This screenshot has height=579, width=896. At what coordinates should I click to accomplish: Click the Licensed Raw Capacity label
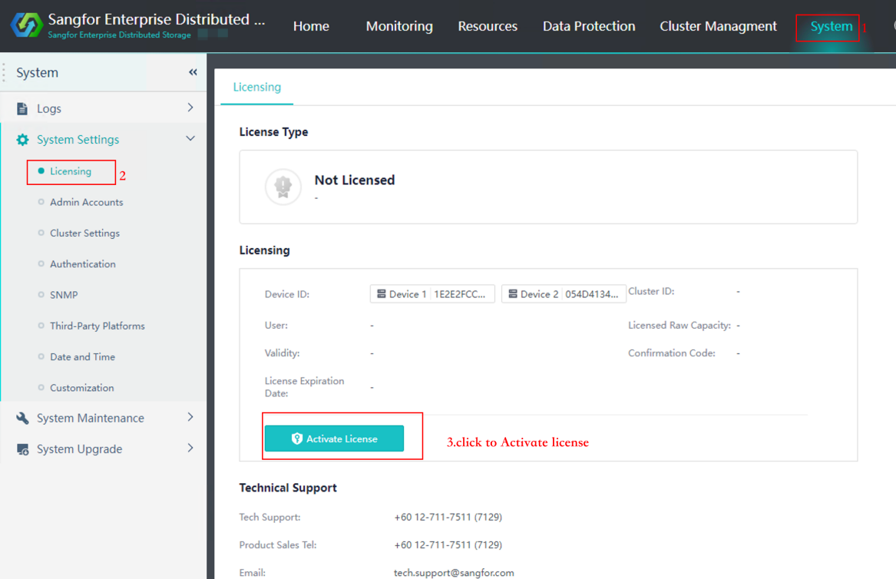[x=679, y=326]
